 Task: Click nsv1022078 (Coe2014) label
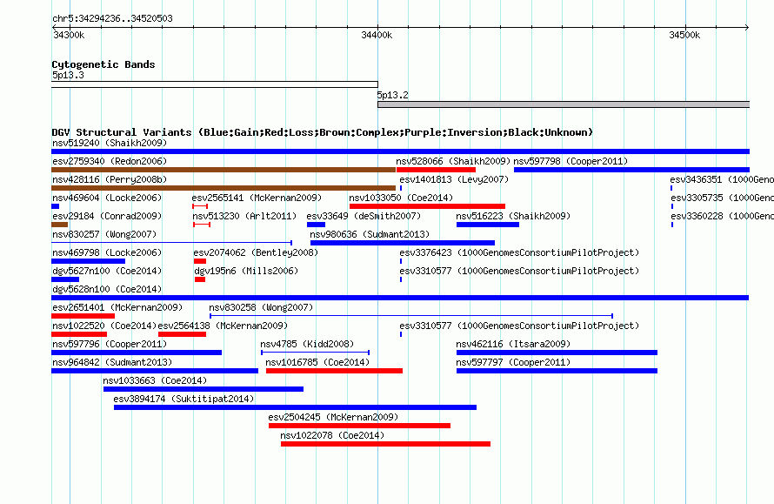[x=332, y=435]
